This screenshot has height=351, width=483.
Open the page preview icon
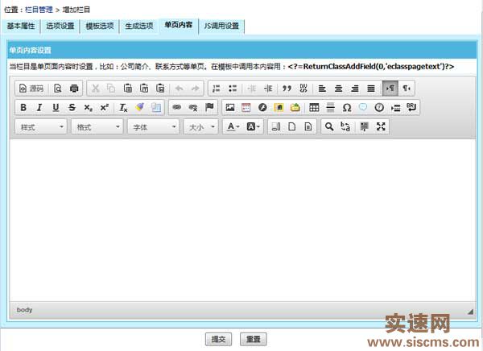(x=58, y=89)
